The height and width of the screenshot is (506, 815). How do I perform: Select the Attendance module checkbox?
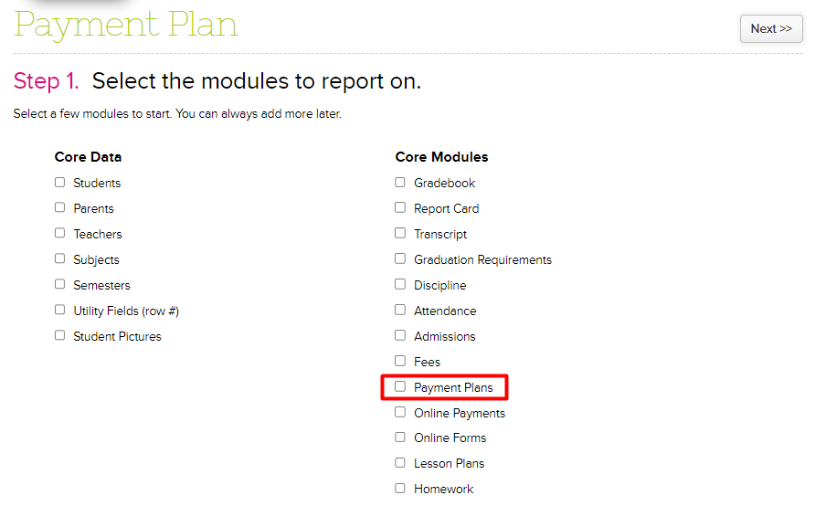400,311
